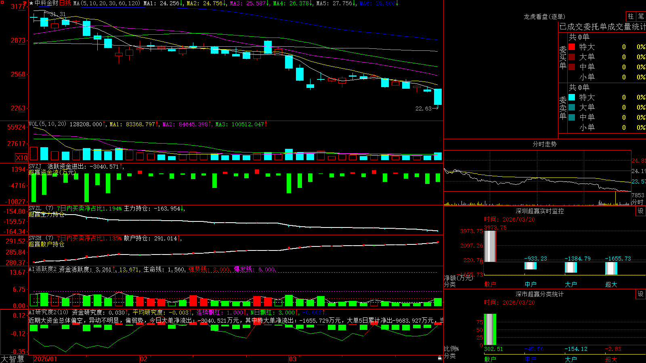Click the 2026/01 date marker on time axis
This screenshot has width=646, height=363.
(x=46, y=359)
